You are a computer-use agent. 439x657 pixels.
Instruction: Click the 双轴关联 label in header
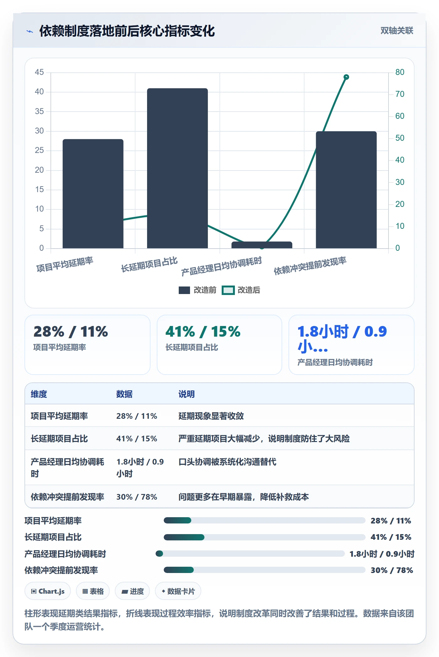pos(397,31)
